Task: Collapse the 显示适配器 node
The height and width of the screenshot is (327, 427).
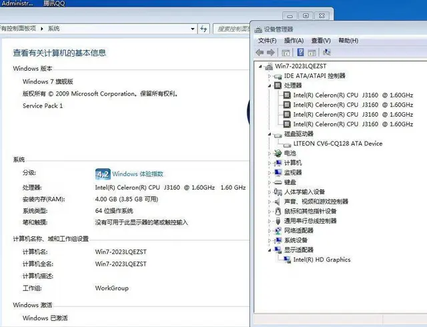Action: (270, 250)
